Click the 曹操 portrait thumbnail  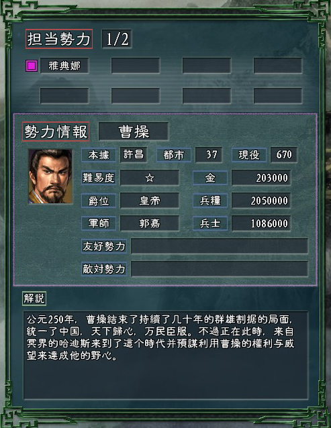coord(50,176)
